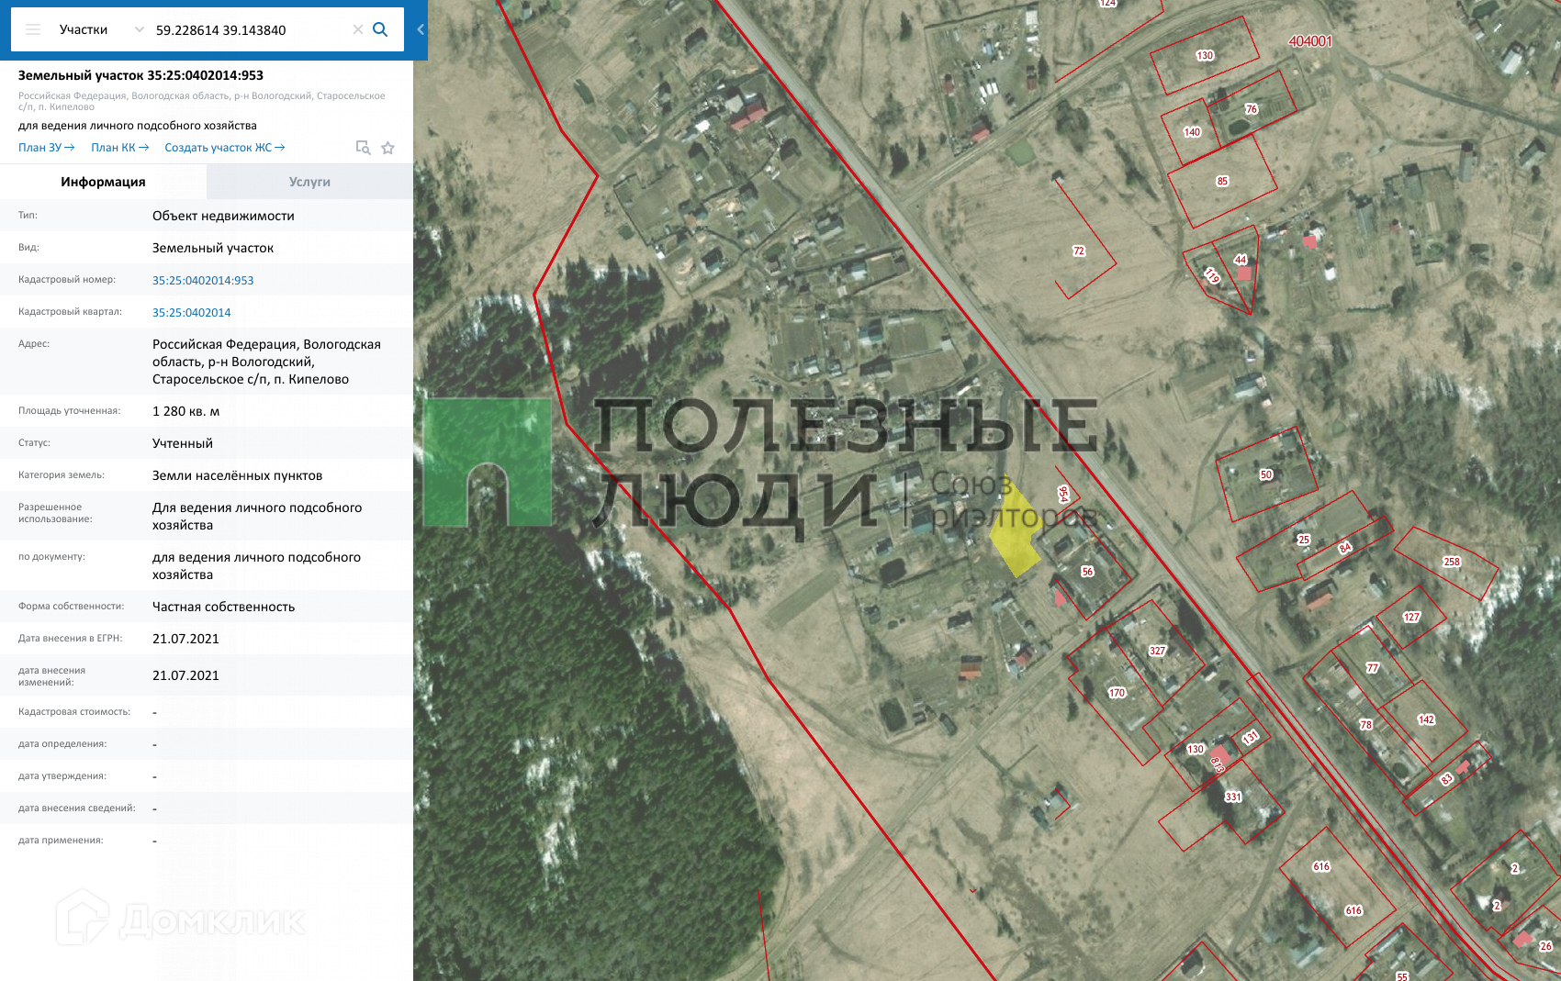The height and width of the screenshot is (981, 1561).
Task: Click the parcel labeled 56 on map
Action: 1087,572
